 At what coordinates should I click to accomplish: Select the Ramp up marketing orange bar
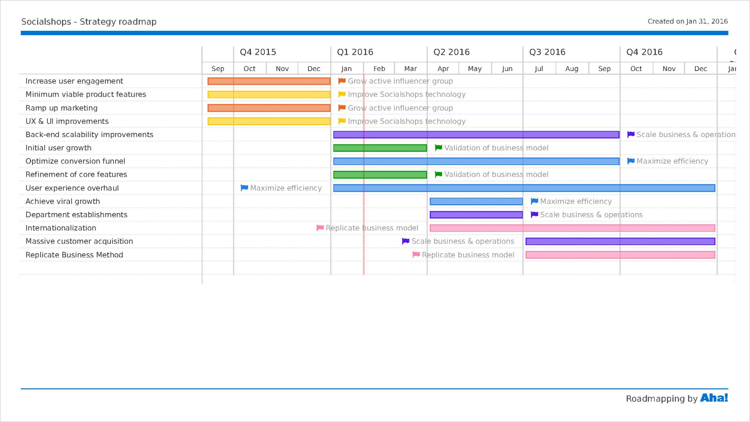(x=269, y=108)
